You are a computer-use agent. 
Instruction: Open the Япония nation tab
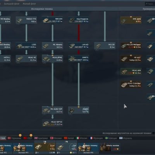tap(56, 138)
